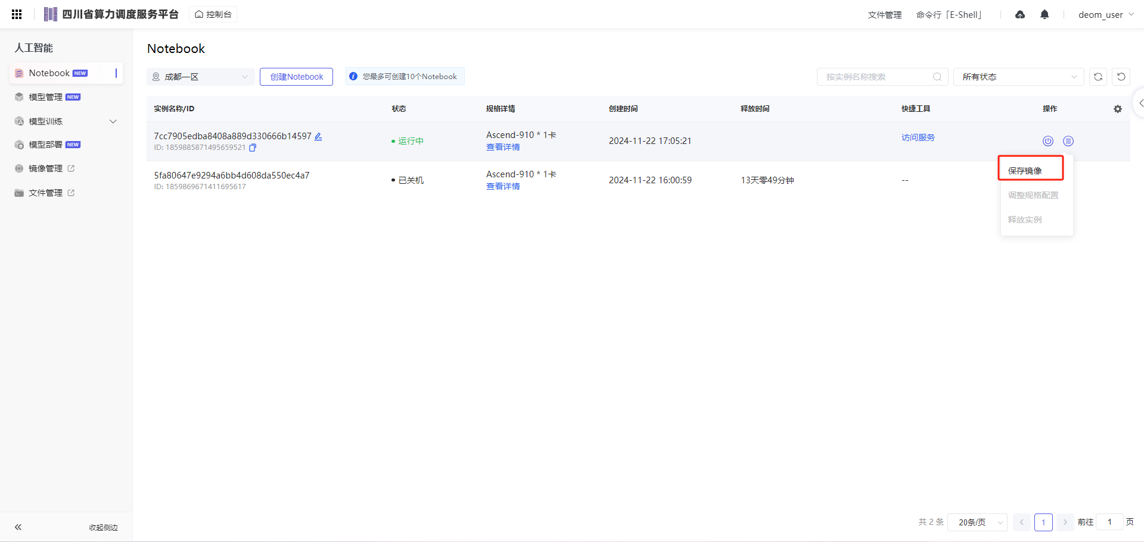The image size is (1144, 542).
Task: Go to next page arrow
Action: 1065,522
